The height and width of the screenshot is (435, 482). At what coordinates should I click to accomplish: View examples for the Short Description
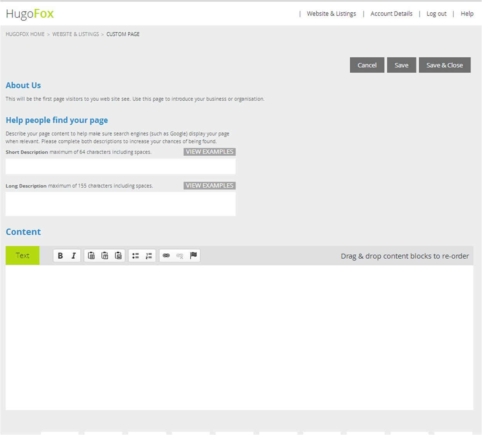[x=209, y=152]
